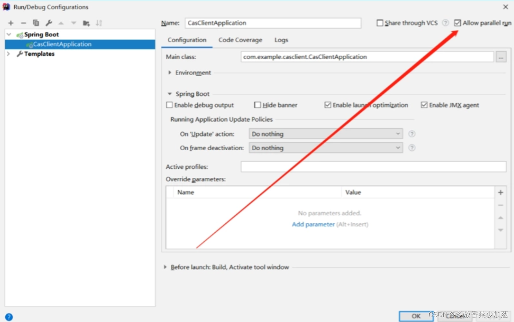This screenshot has width=514, height=322.
Task: Uncheck Enable JMX agent
Action: click(x=424, y=105)
